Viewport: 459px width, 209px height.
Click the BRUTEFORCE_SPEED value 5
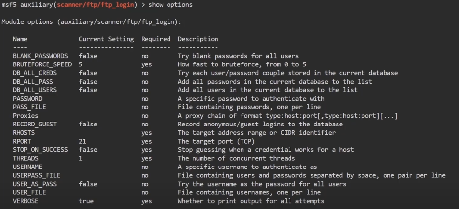tap(81, 64)
